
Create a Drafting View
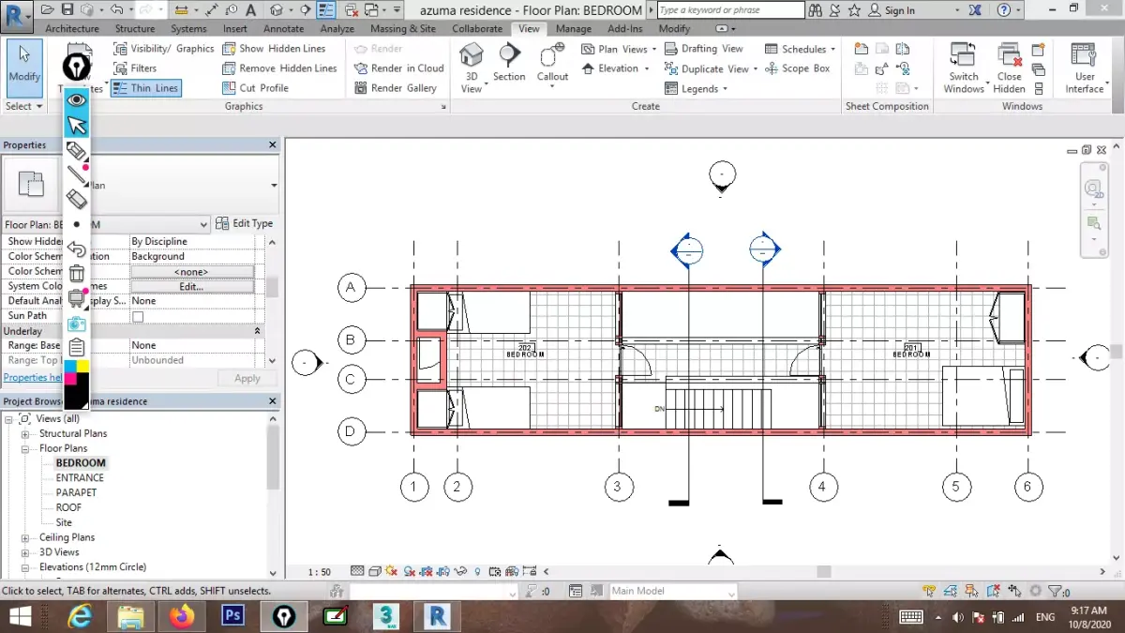[703, 49]
